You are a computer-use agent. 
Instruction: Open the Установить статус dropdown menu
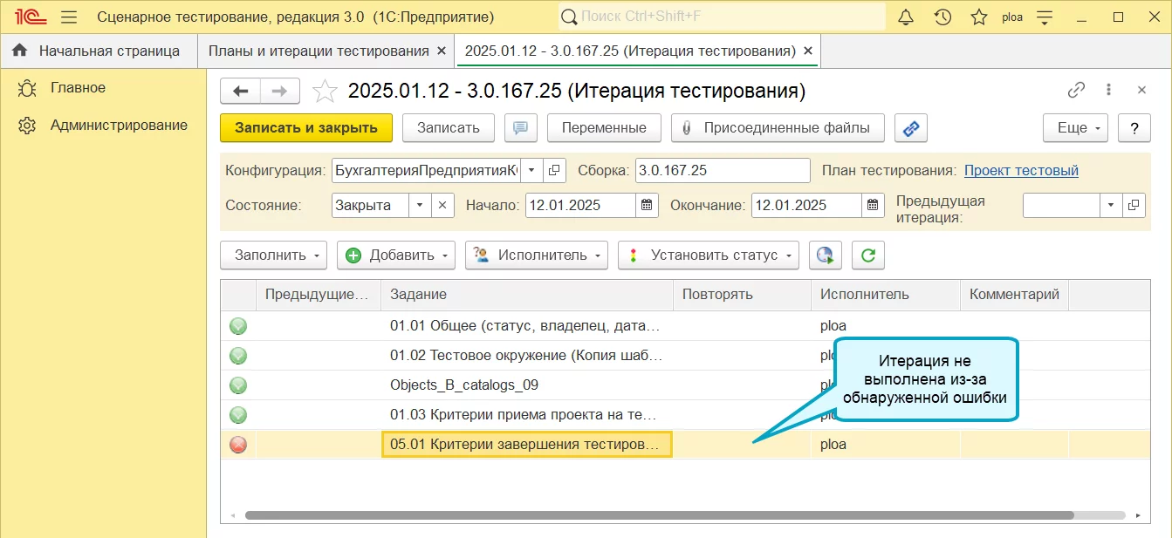click(708, 255)
